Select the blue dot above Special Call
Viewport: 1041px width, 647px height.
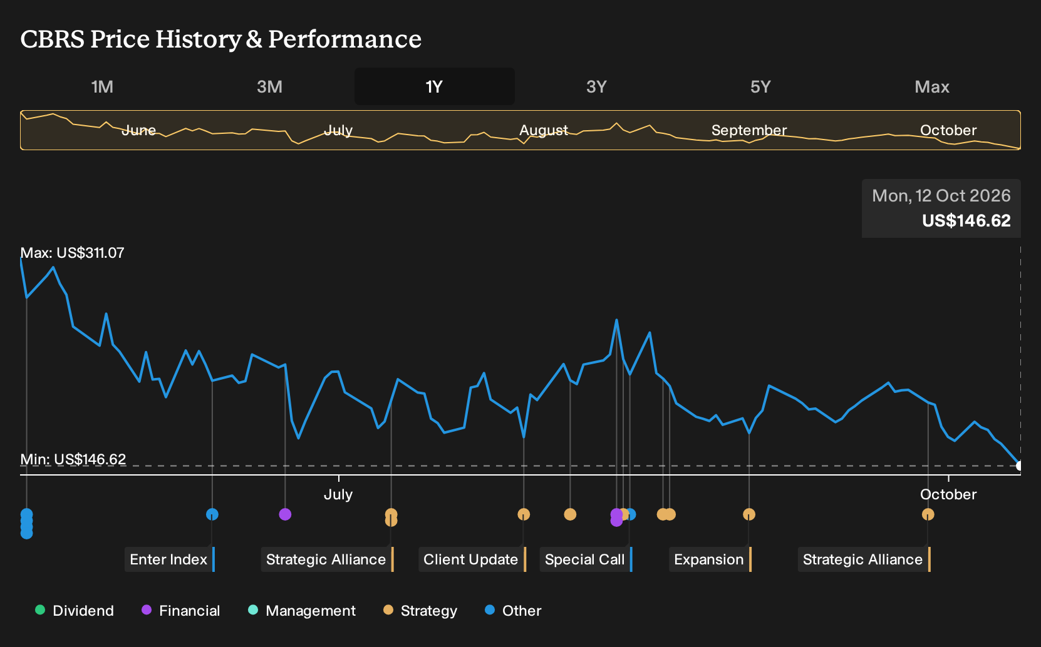(x=631, y=514)
